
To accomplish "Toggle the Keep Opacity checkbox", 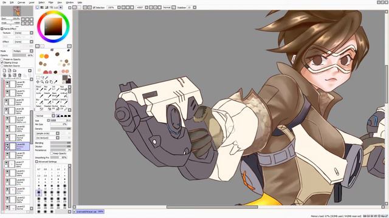I will click(x=52, y=153).
